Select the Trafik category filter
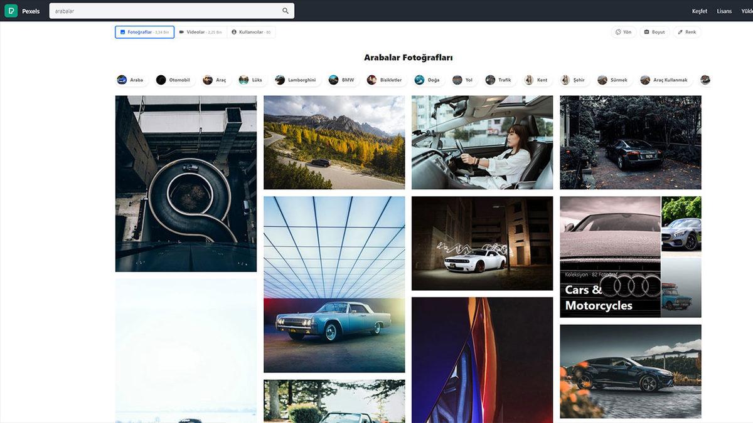 [x=498, y=80]
